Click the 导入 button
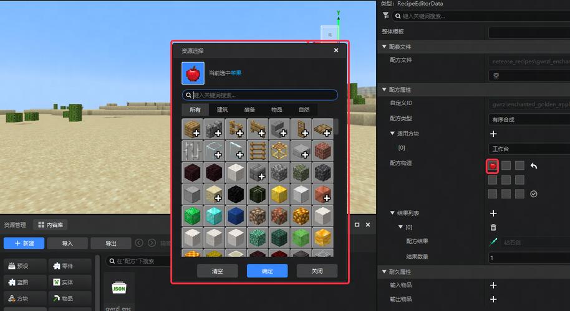 [x=67, y=243]
